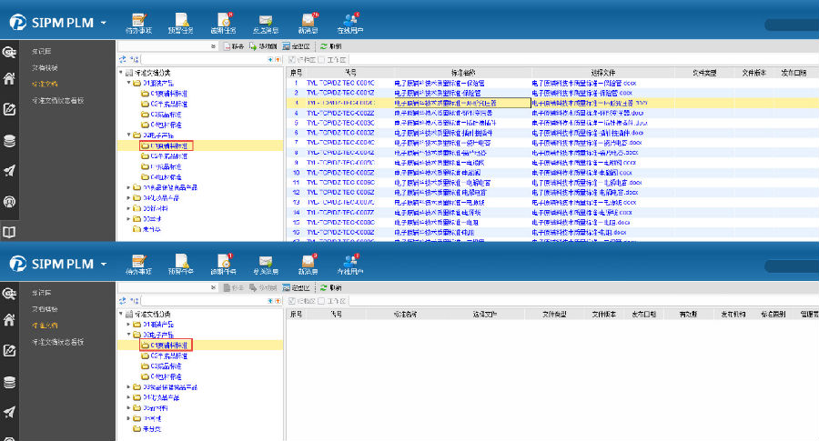
Task: Open the 在线用户 online users icon in upper header
Action: point(350,20)
